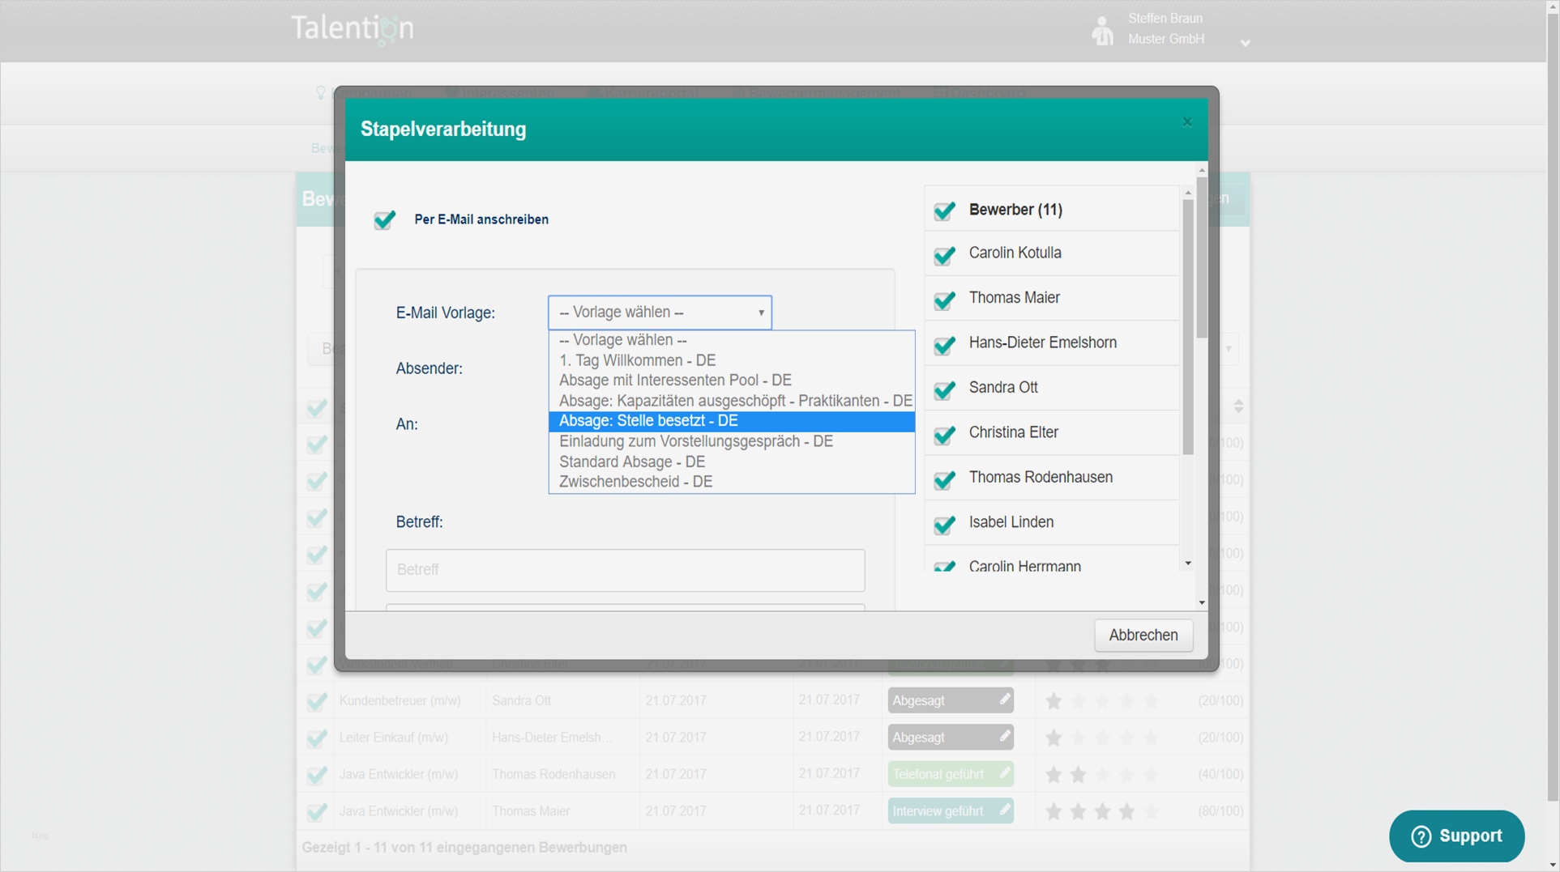Toggle the row checkbox for Kundenbetreuer (m/w)
Image resolution: width=1560 pixels, height=872 pixels.
point(316,701)
